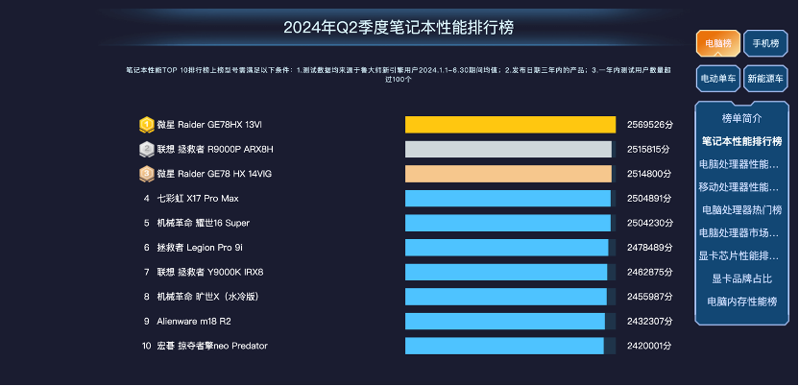Click the score 2569526分
The width and height of the screenshot is (799, 386).
point(650,125)
